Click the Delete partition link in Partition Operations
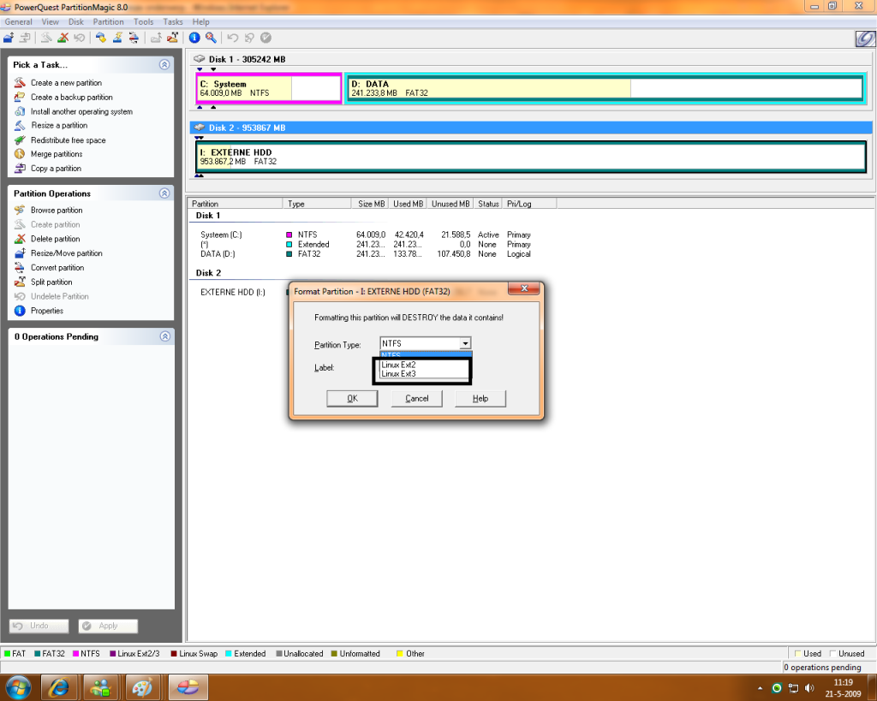The width and height of the screenshot is (877, 701). (x=56, y=239)
